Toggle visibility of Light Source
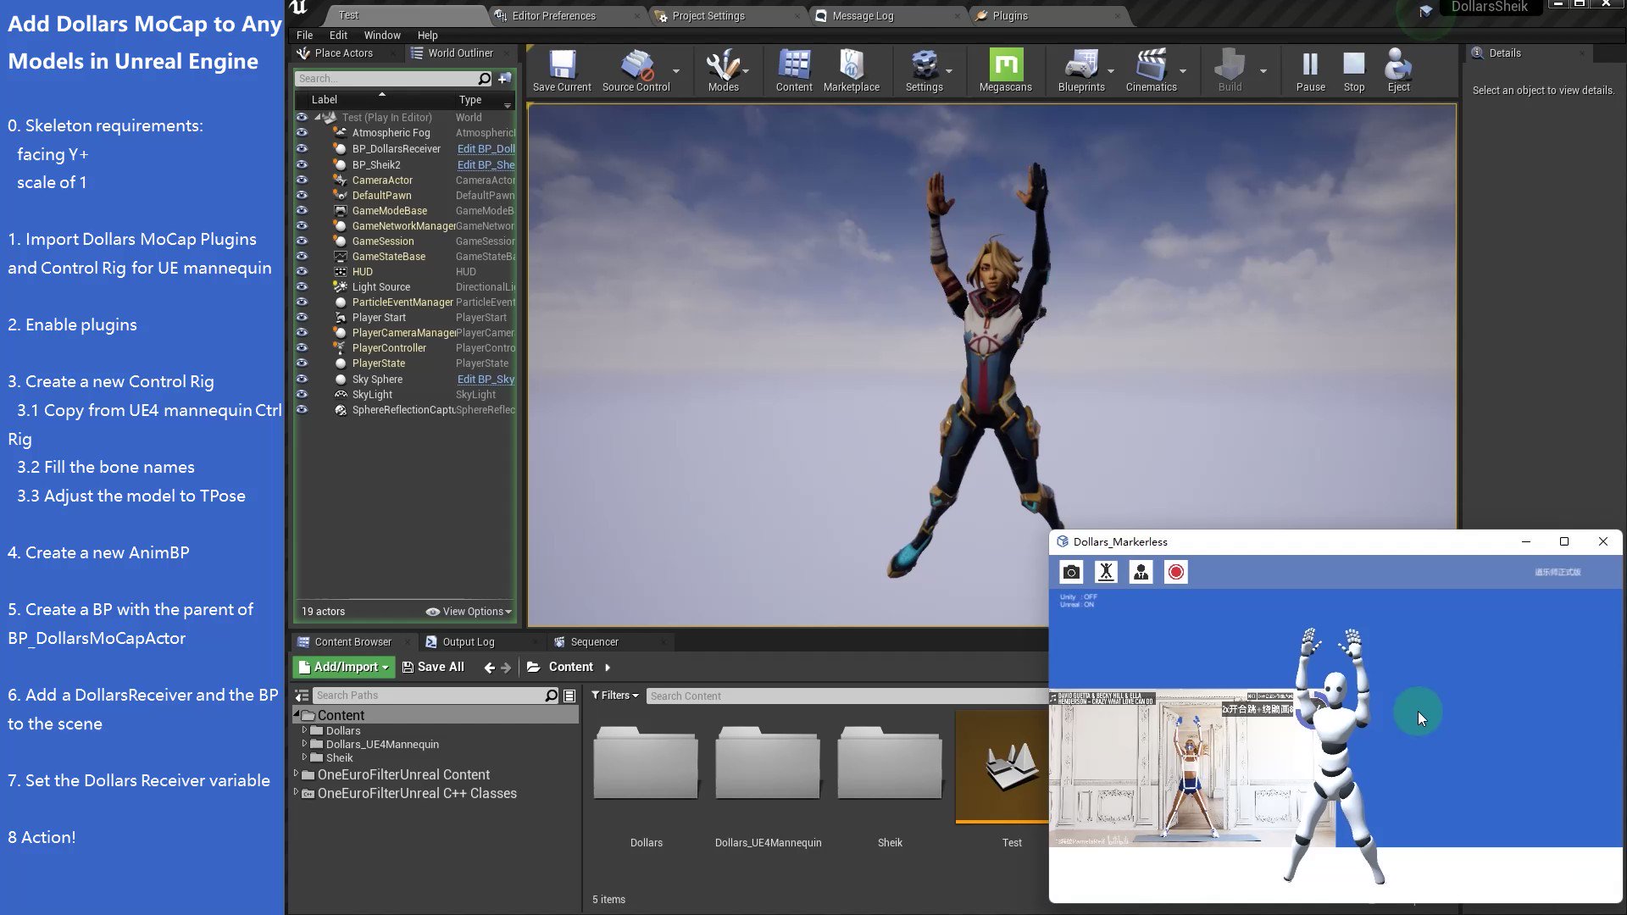 (x=302, y=286)
